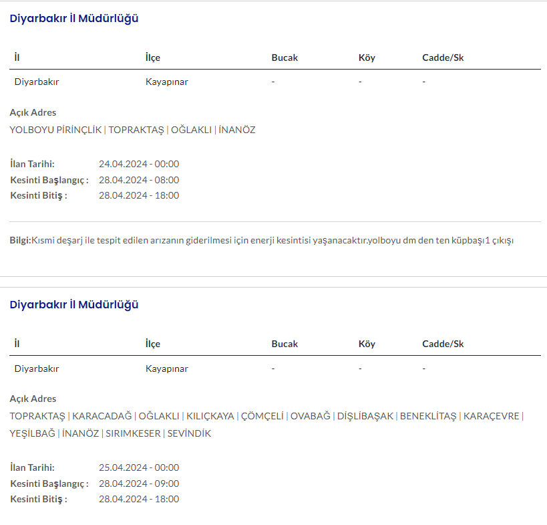
Task: Click the İlçe column header in first table
Action: click(153, 58)
